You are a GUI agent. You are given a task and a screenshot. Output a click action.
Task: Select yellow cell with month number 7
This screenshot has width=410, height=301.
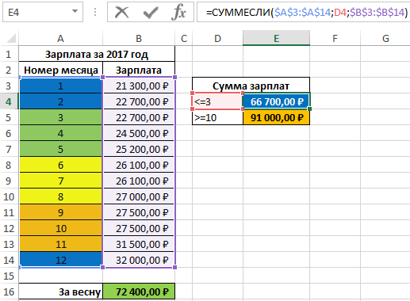61,181
